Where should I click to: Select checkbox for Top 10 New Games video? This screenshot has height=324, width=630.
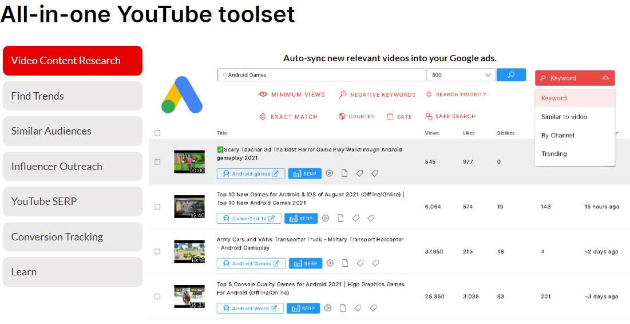click(157, 207)
